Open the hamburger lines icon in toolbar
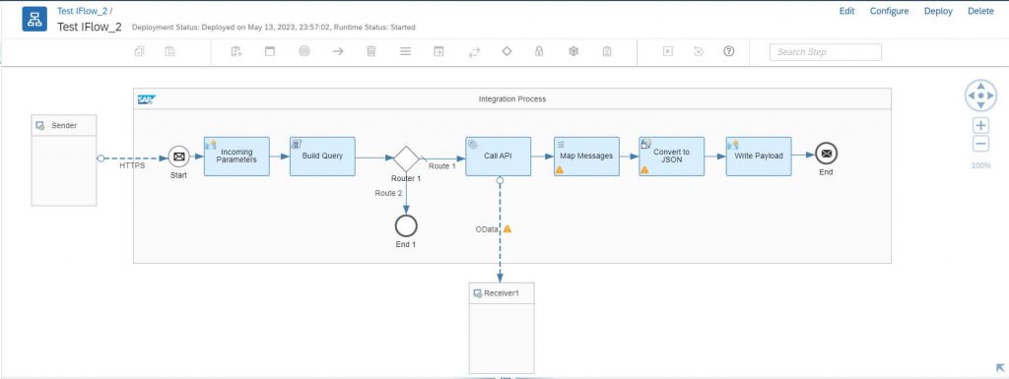The height and width of the screenshot is (379, 1009). [405, 51]
